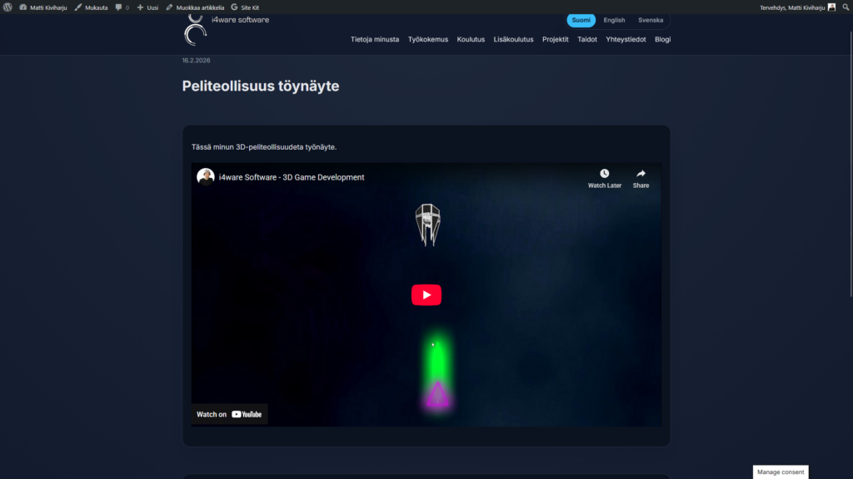The width and height of the screenshot is (853, 479).
Task: Click the Watch Later clock icon
Action: pyautogui.click(x=604, y=174)
